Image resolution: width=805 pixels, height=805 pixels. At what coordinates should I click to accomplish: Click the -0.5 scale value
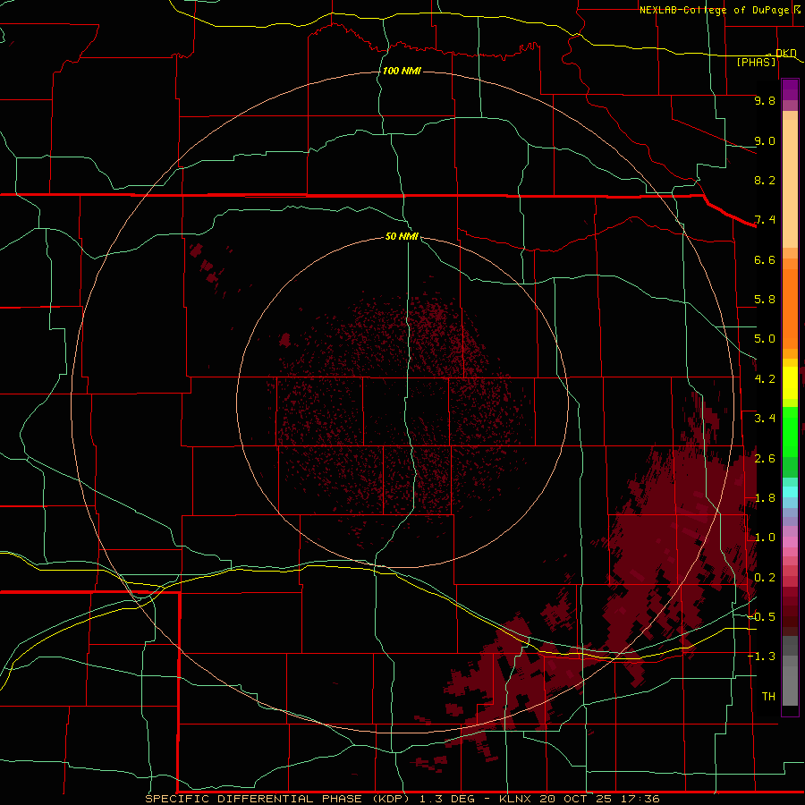pos(761,617)
